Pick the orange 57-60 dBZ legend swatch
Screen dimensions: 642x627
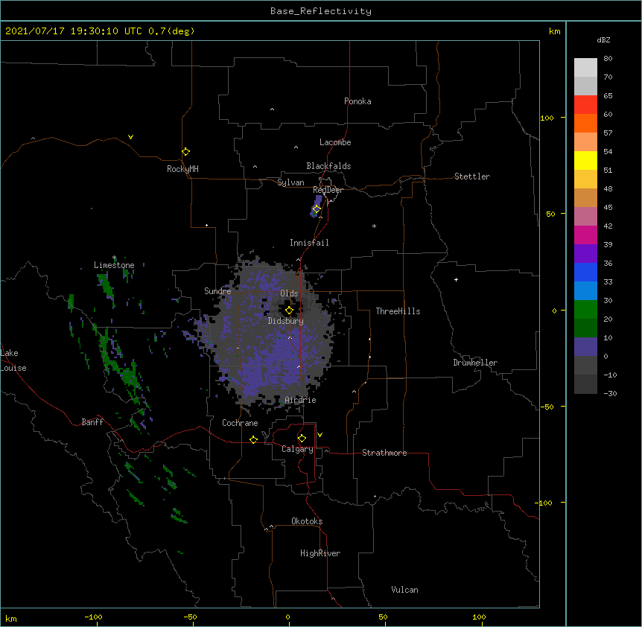coord(585,123)
